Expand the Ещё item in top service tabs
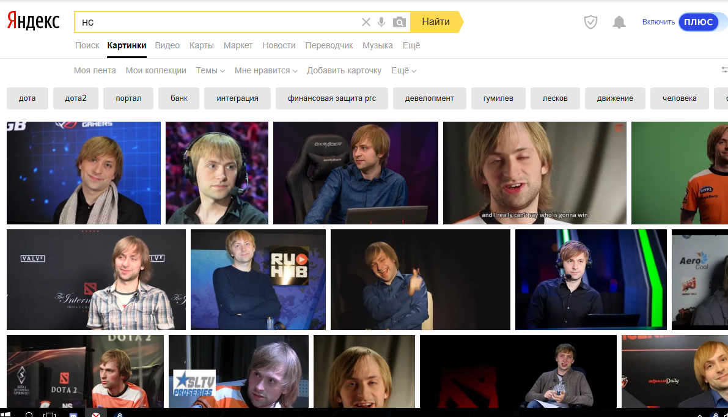The height and width of the screenshot is (417, 728). [411, 45]
